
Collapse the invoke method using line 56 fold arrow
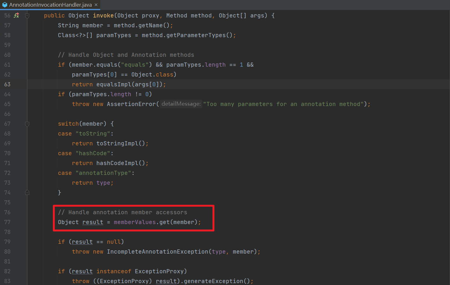pos(27,15)
